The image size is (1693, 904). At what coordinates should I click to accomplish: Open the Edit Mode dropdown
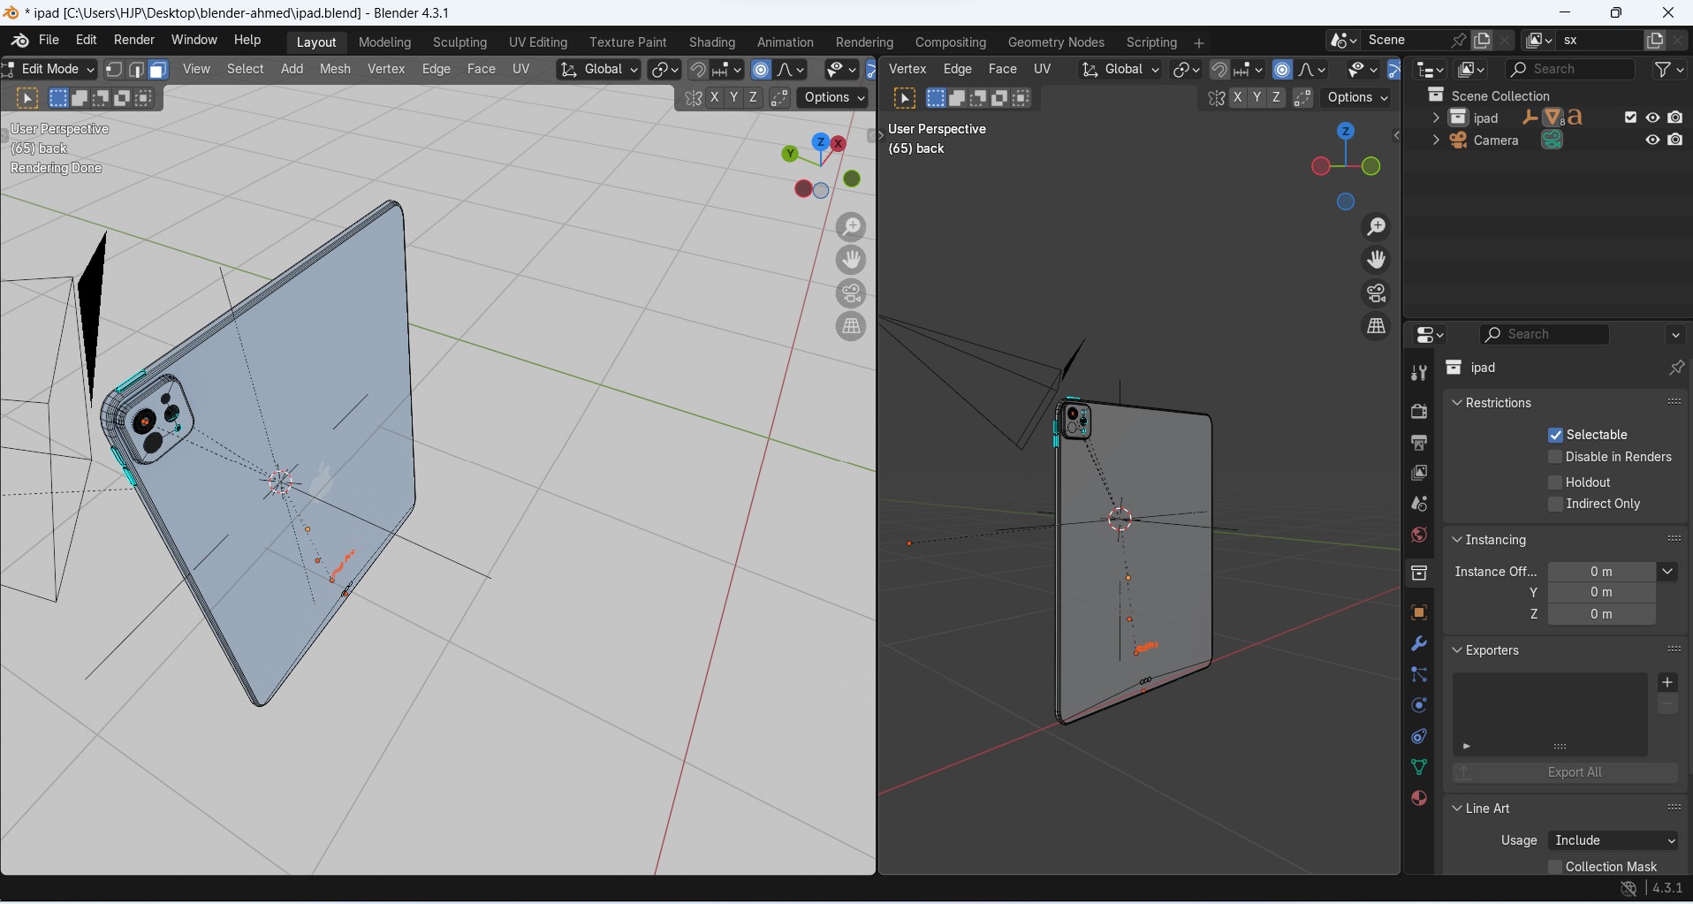coord(49,70)
